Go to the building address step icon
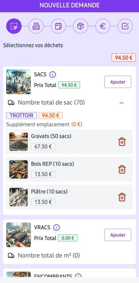Viewport: 139px width, 283px height. point(36,26)
